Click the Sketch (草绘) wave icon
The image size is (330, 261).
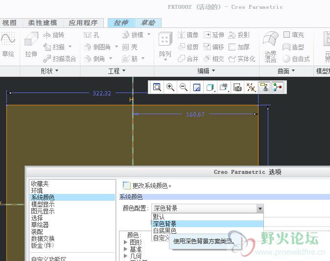click(x=8, y=38)
